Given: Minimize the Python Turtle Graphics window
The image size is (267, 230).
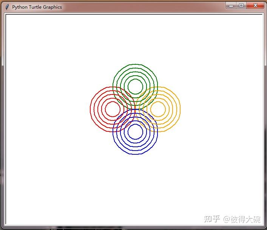Looking at the screenshot, I should pyautogui.click(x=231, y=6).
